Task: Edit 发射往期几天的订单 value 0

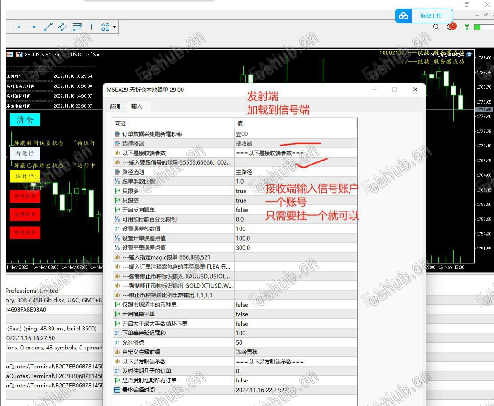Action: click(296, 371)
